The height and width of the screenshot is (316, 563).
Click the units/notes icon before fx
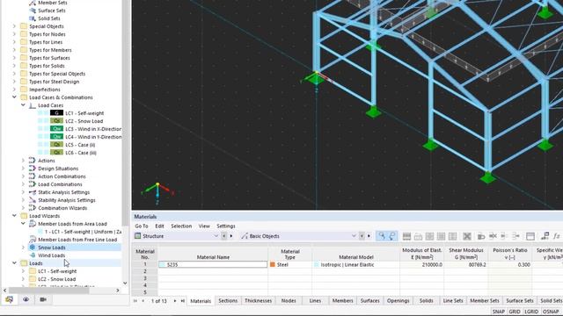tap(545, 236)
